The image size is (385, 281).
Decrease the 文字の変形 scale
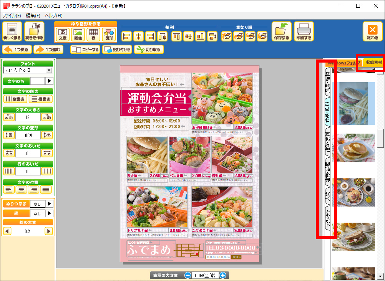[x=9, y=135]
